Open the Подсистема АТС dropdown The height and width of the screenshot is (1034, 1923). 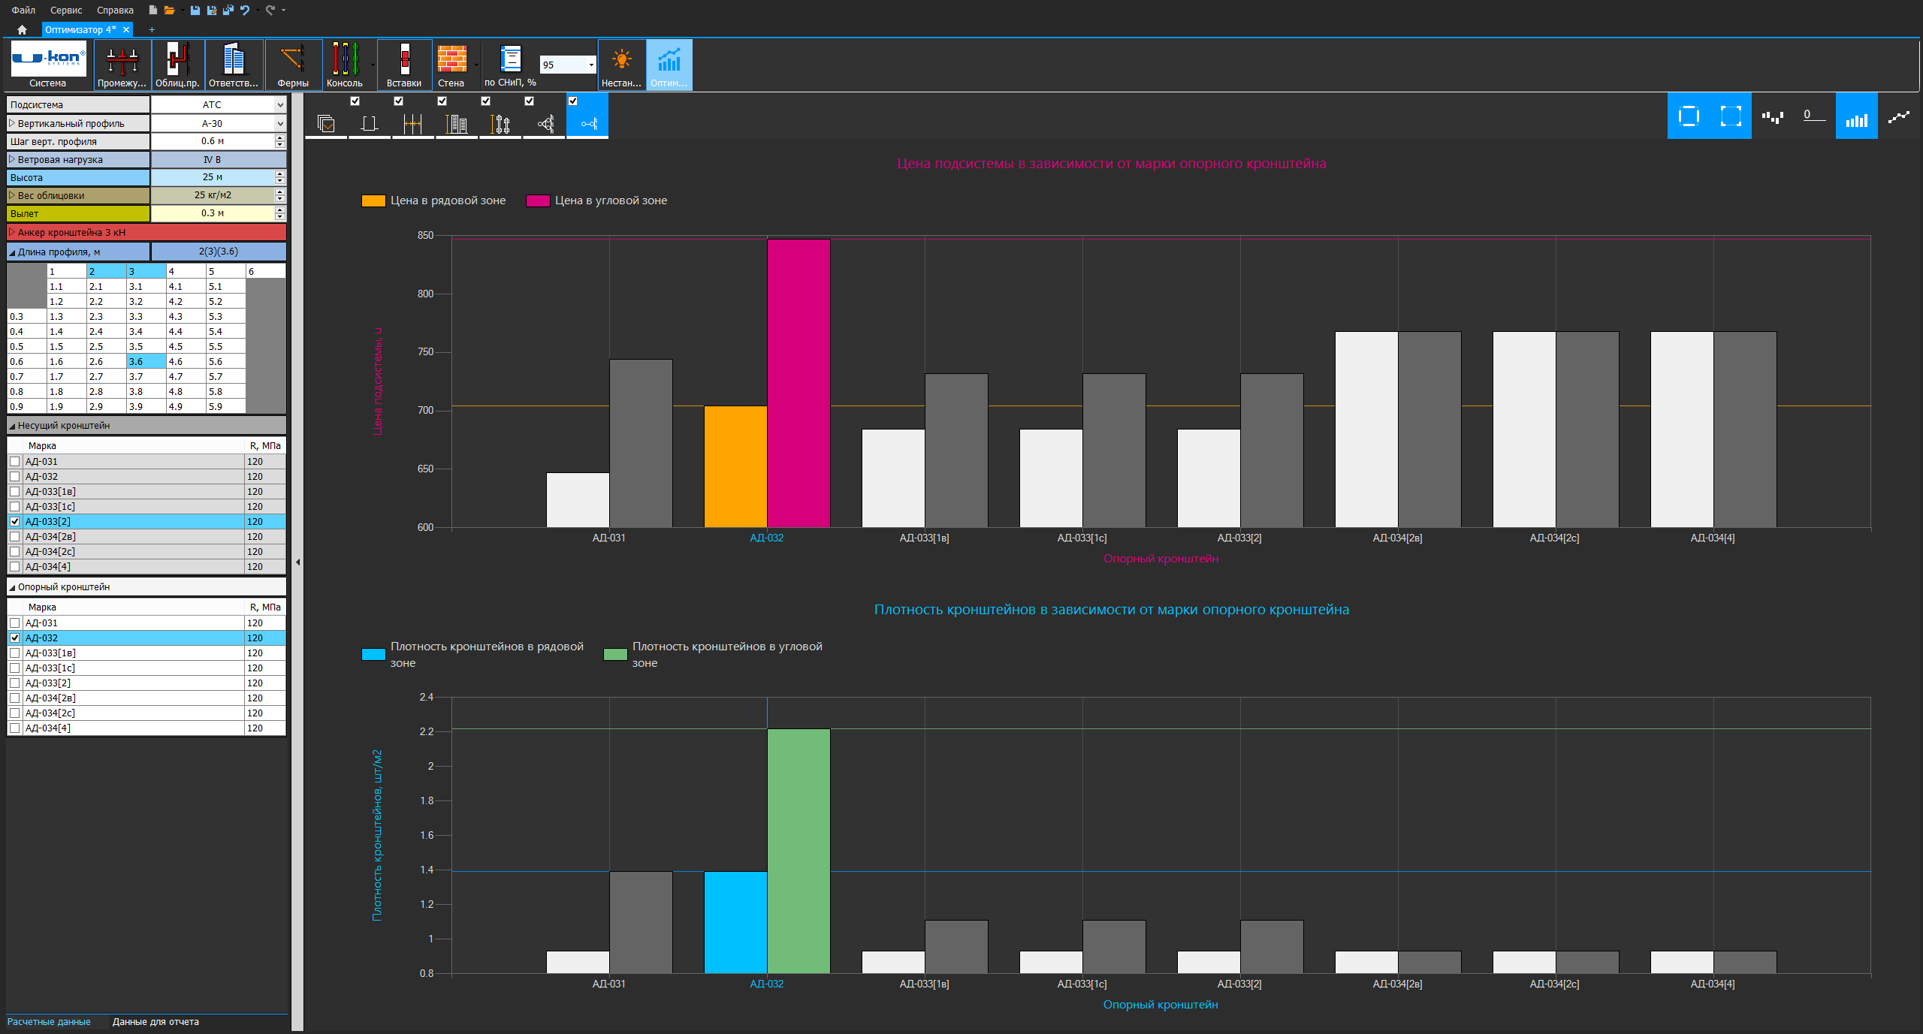click(280, 105)
